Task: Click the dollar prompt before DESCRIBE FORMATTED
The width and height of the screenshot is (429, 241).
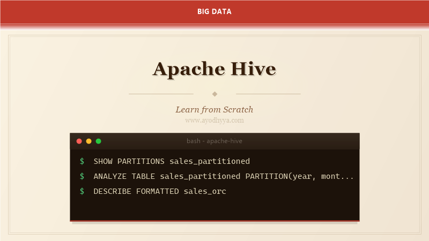Action: pyautogui.click(x=82, y=191)
